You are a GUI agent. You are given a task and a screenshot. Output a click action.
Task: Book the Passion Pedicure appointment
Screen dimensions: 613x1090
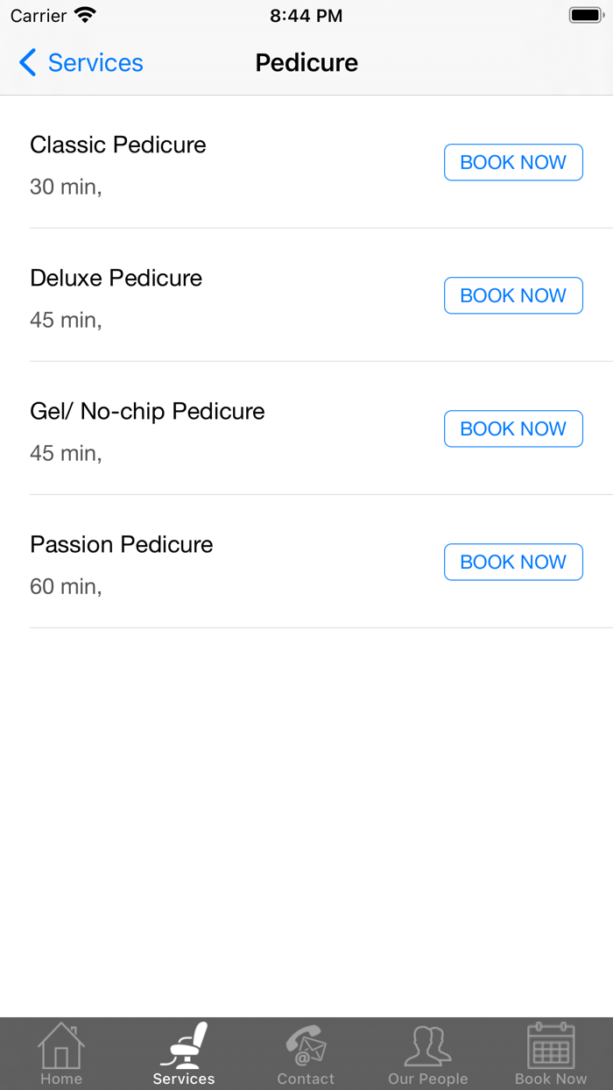[x=513, y=562]
